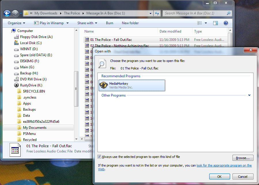This screenshot has height=185, width=259.
Task: Click the Browse... button
Action: [x=243, y=158]
